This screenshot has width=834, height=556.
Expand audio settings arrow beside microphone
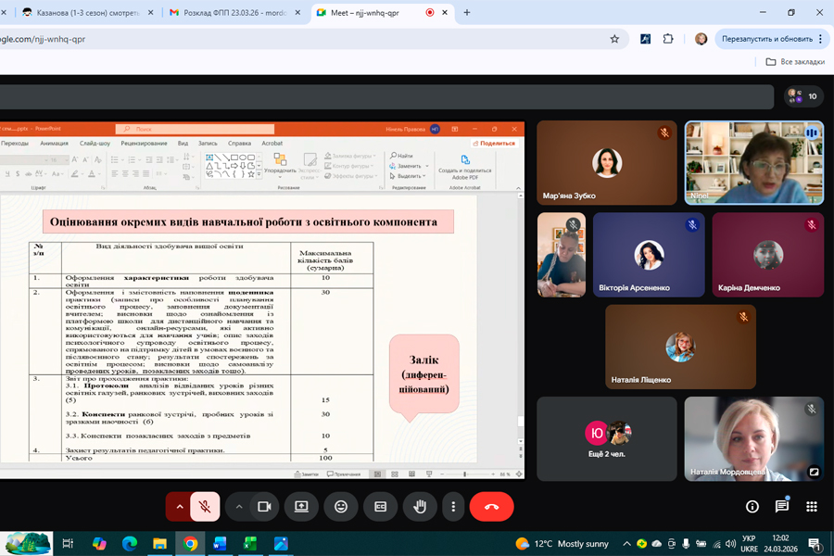point(179,507)
